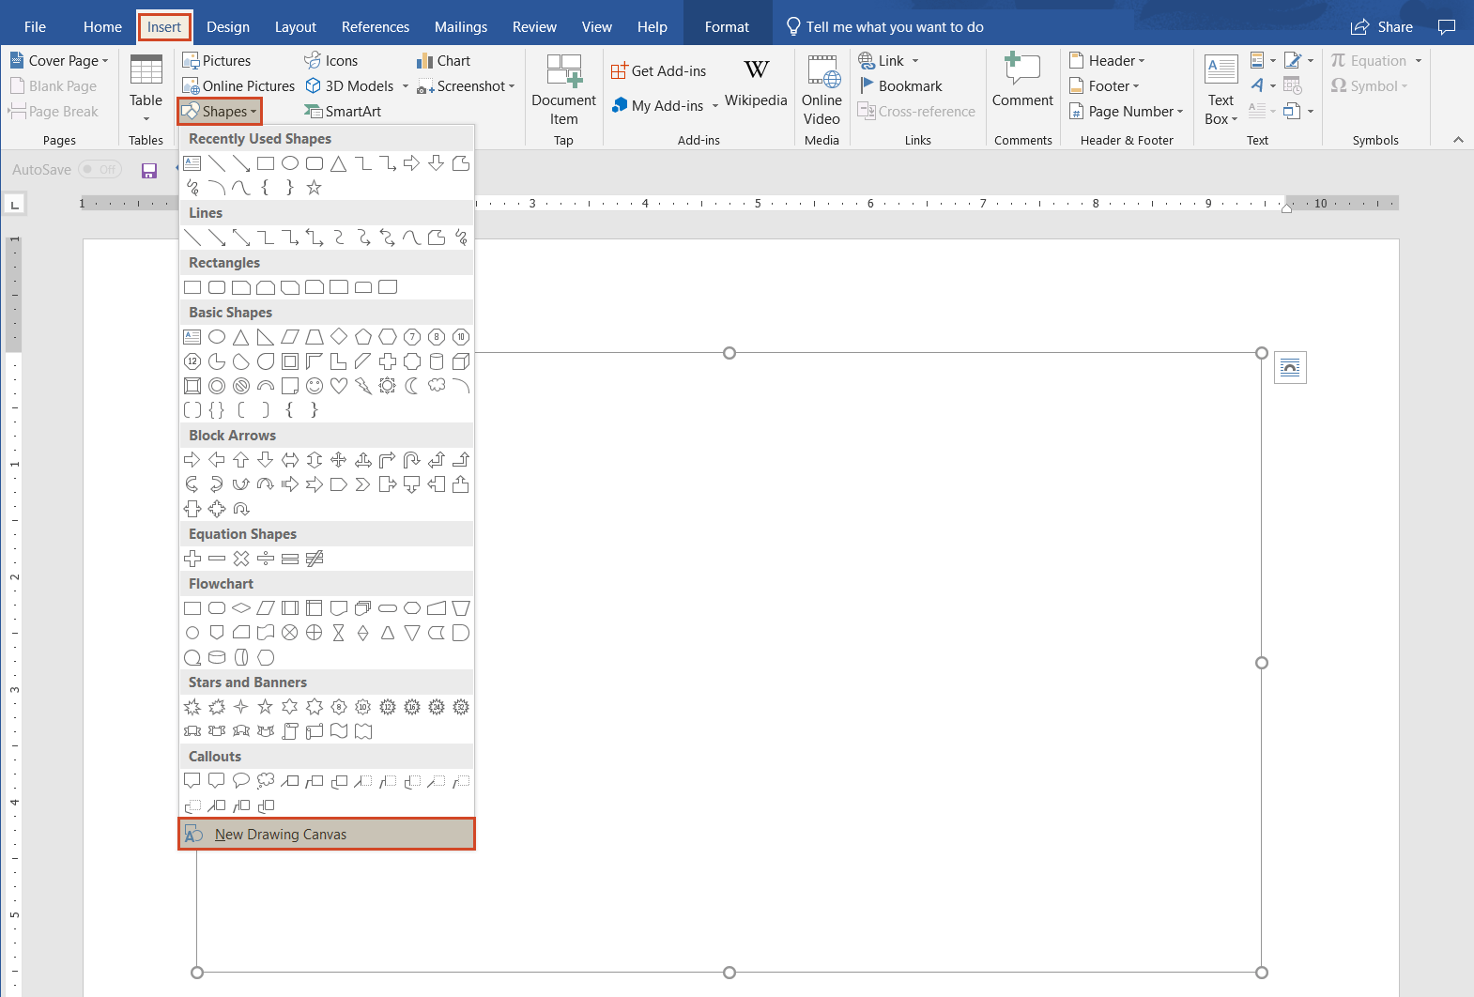Pick the heart shape in Basic Shapes
1474x997 pixels.
(339, 386)
